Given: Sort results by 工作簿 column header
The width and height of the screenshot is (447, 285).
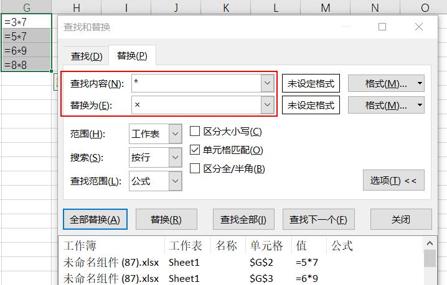Looking at the screenshot, I should pos(112,245).
